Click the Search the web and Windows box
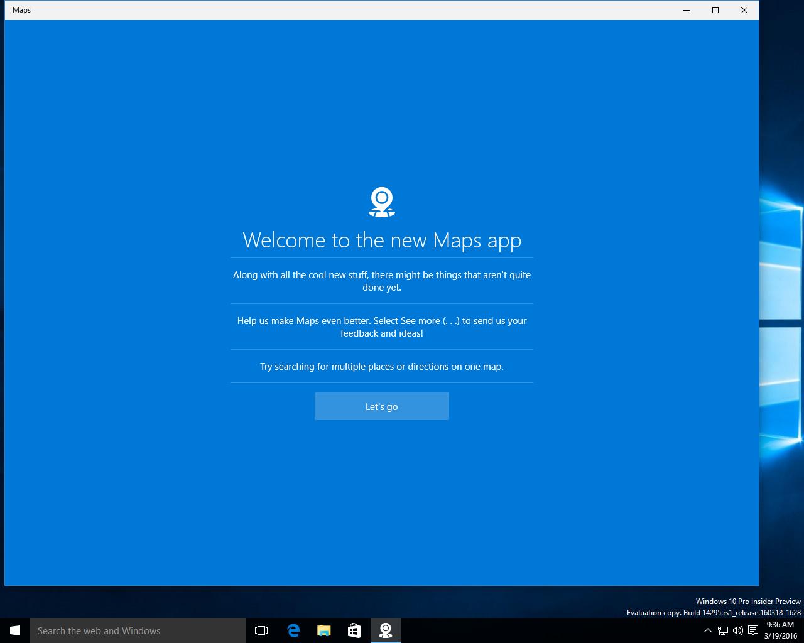Screen dimensions: 804x643 (x=138, y=630)
